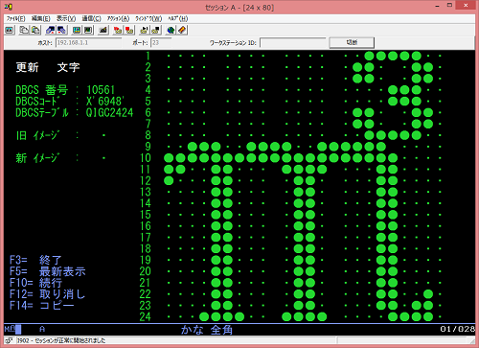
Task: Open the ファイル(F) menu
Action: 15,18
